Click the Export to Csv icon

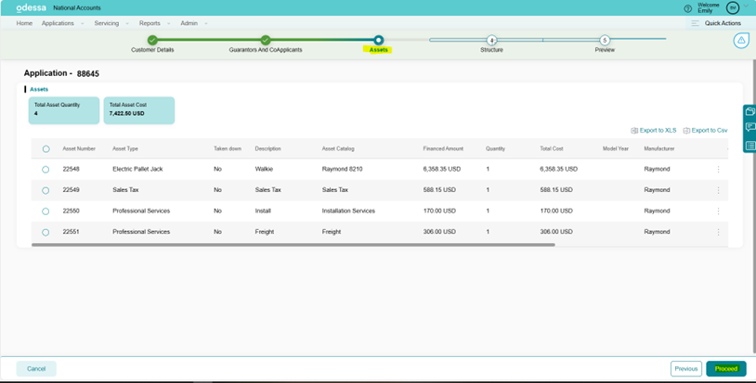click(x=686, y=131)
